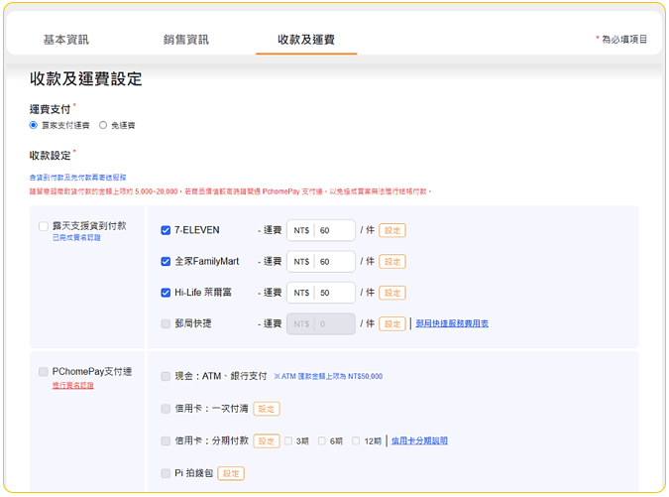Screen dimensions: 669x497
Task: Toggle the Hi-Life 萊爾富 checkbox
Action: [166, 293]
